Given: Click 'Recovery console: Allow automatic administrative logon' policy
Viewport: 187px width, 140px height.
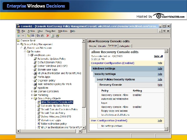Looking at the screenshot, I should pos(115,99).
